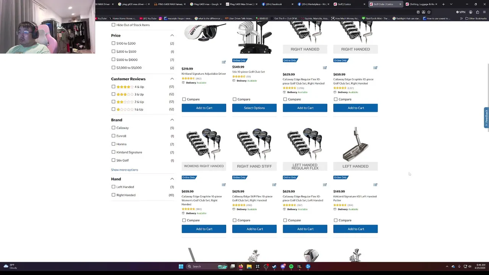Check the Hide Out of Stock Items box
Screen dimensions: 489x275
click(113, 25)
